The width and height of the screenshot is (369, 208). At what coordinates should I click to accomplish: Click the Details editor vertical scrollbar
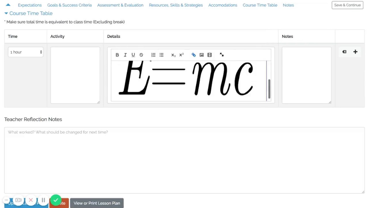[x=269, y=89]
